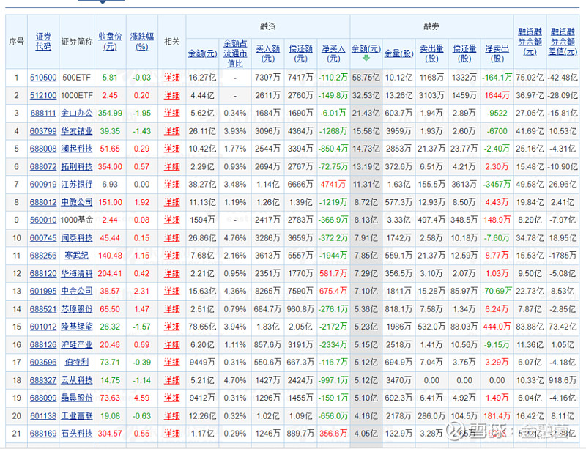Open the 金山办公 stock name link

(77, 114)
